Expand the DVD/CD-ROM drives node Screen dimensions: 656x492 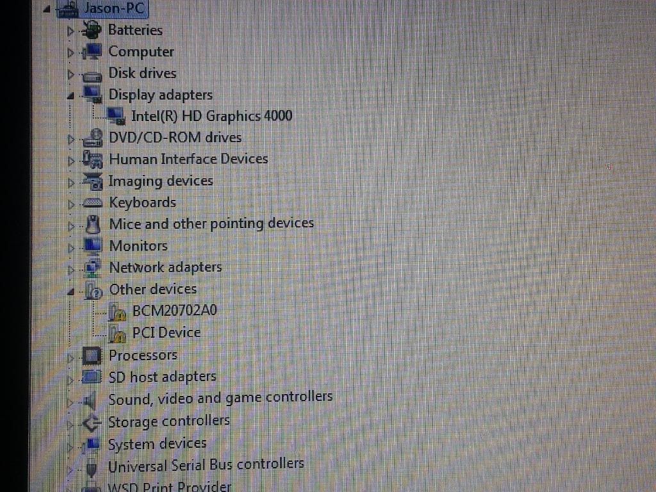click(70, 139)
